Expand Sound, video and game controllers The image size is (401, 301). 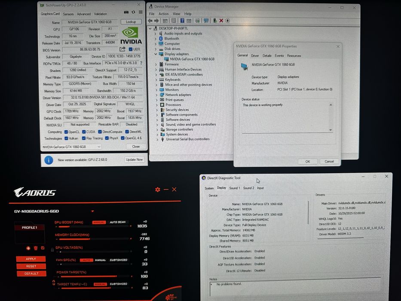tap(157, 125)
